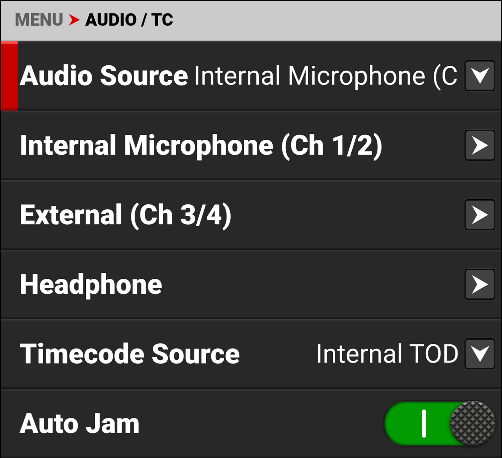
Task: Select the Timecode Source label
Action: pyautogui.click(x=130, y=354)
